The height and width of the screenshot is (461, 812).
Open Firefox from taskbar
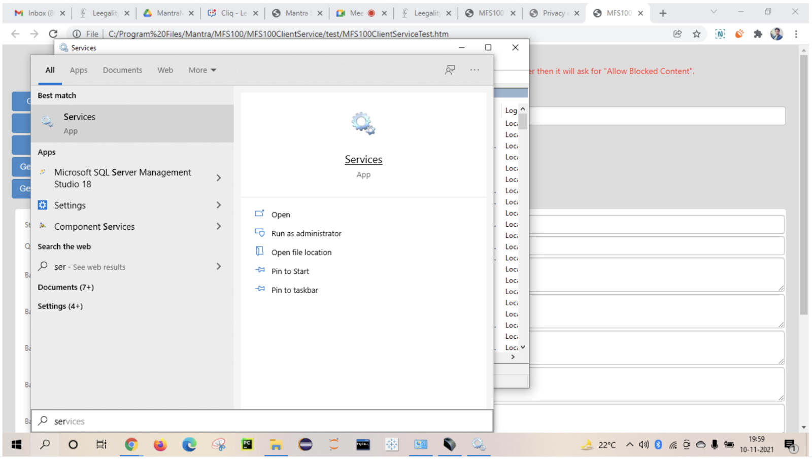(x=160, y=445)
